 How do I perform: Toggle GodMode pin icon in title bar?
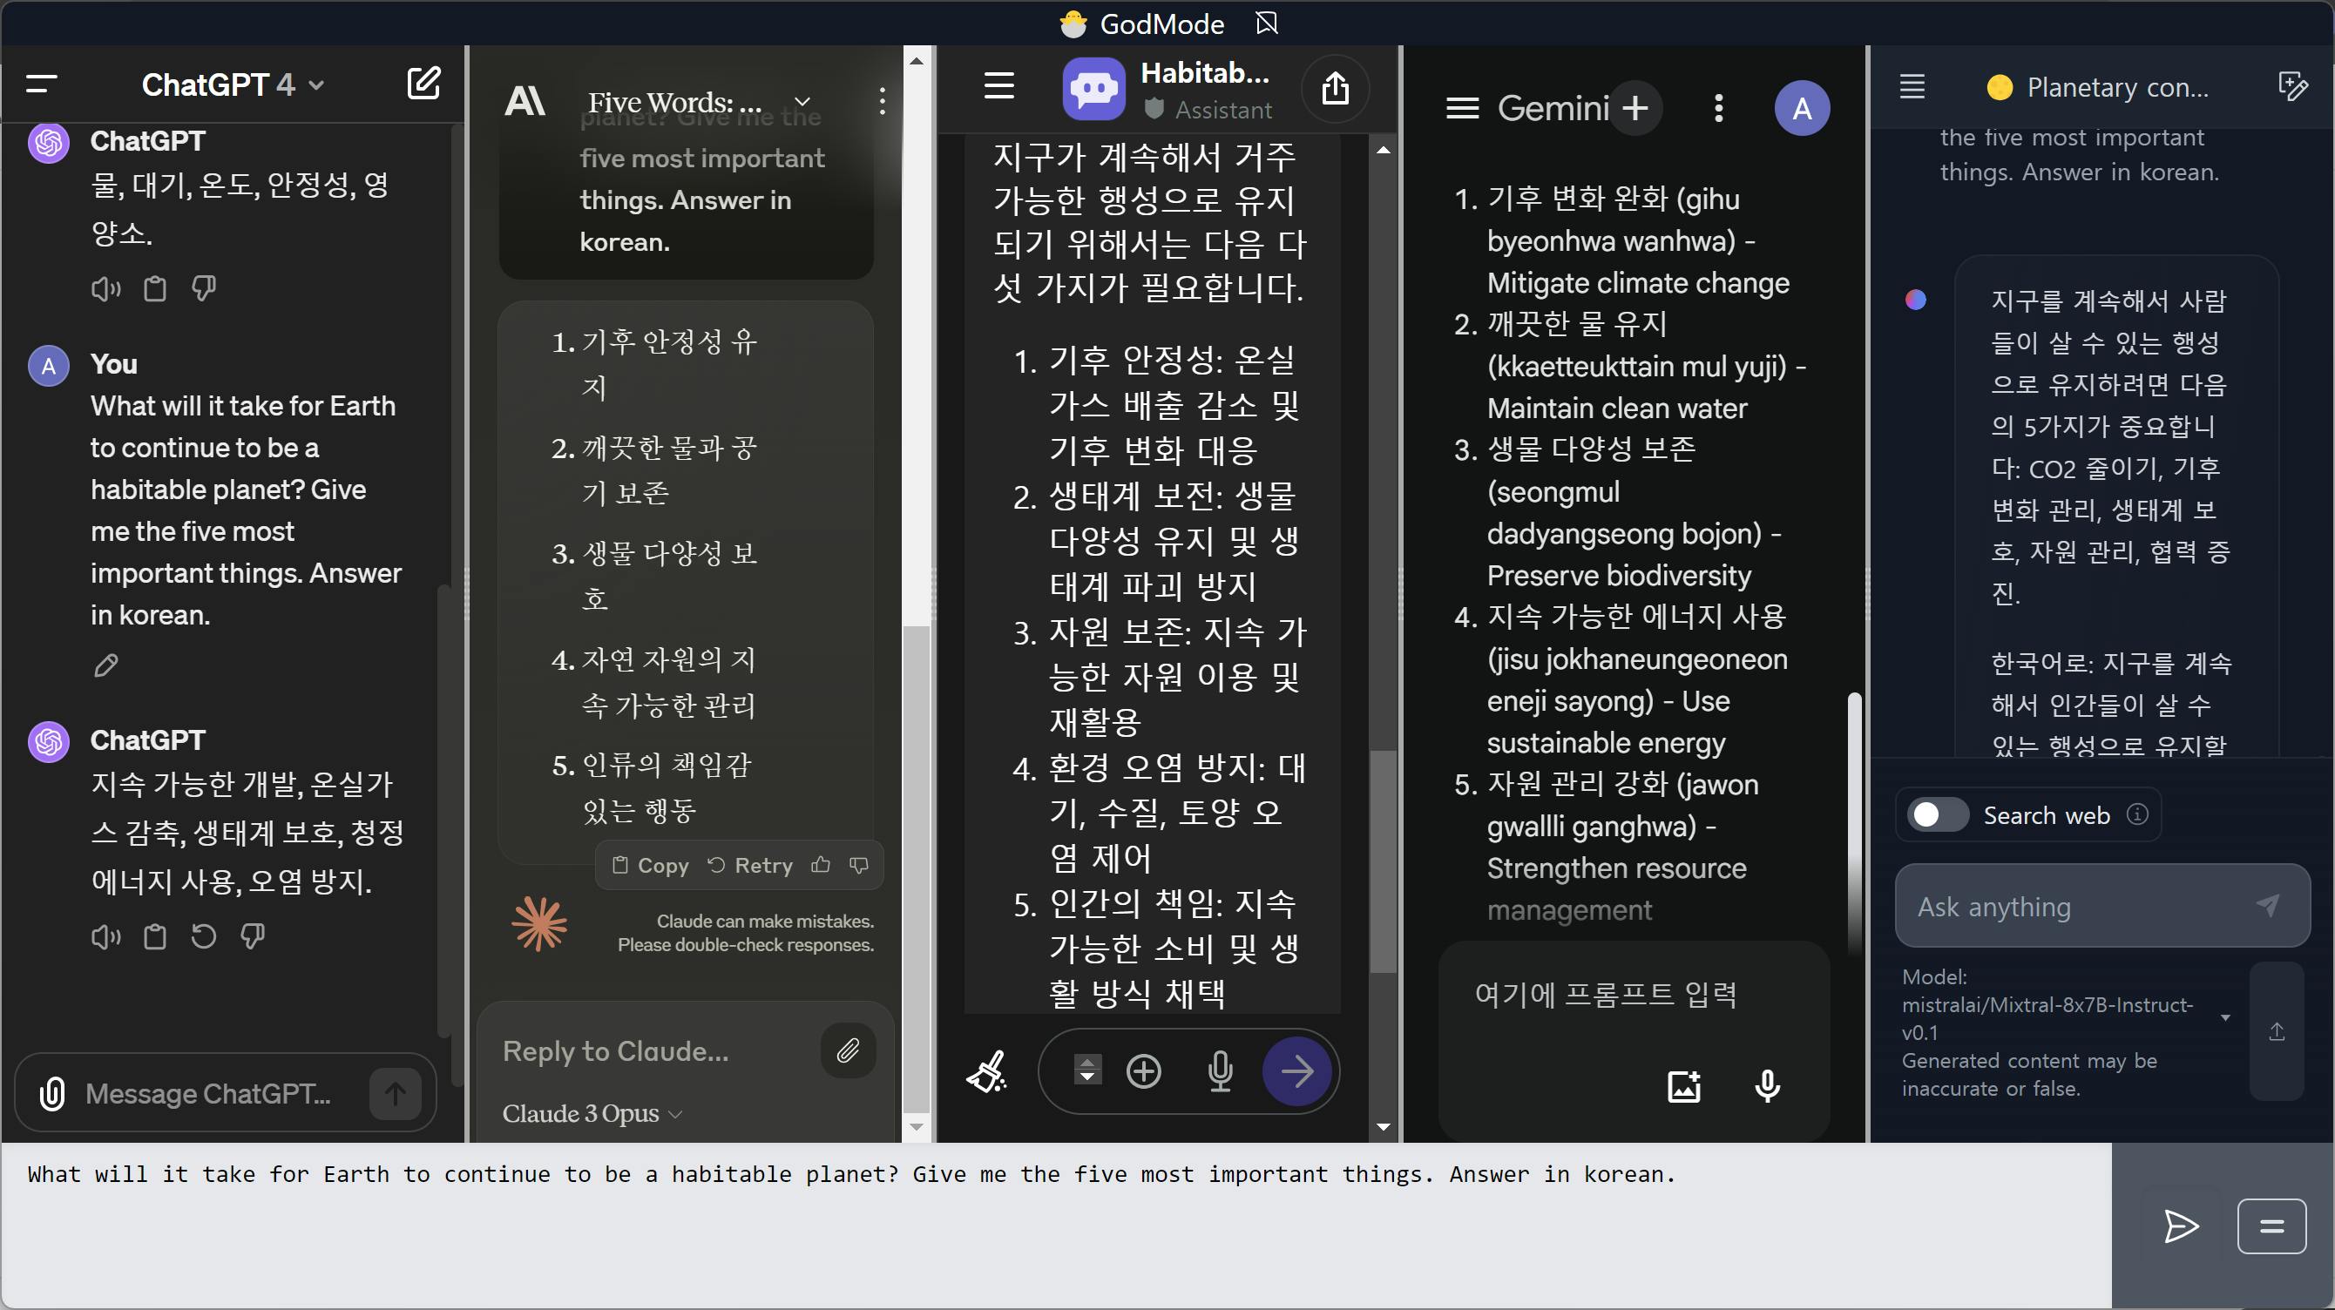(x=1266, y=23)
